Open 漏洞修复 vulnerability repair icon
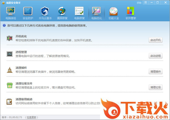 [62, 11]
